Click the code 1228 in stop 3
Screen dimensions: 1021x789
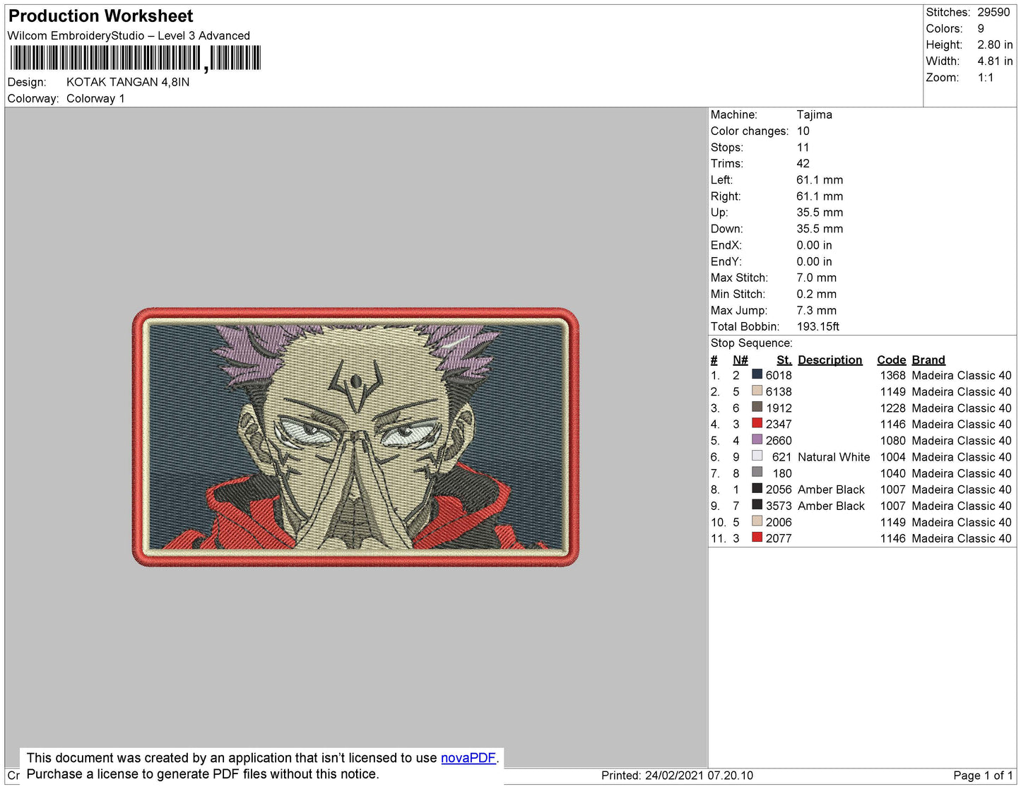point(892,408)
